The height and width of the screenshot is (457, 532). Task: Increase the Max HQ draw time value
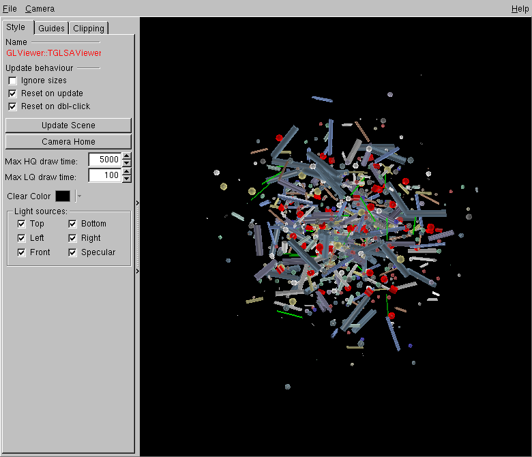click(126, 156)
